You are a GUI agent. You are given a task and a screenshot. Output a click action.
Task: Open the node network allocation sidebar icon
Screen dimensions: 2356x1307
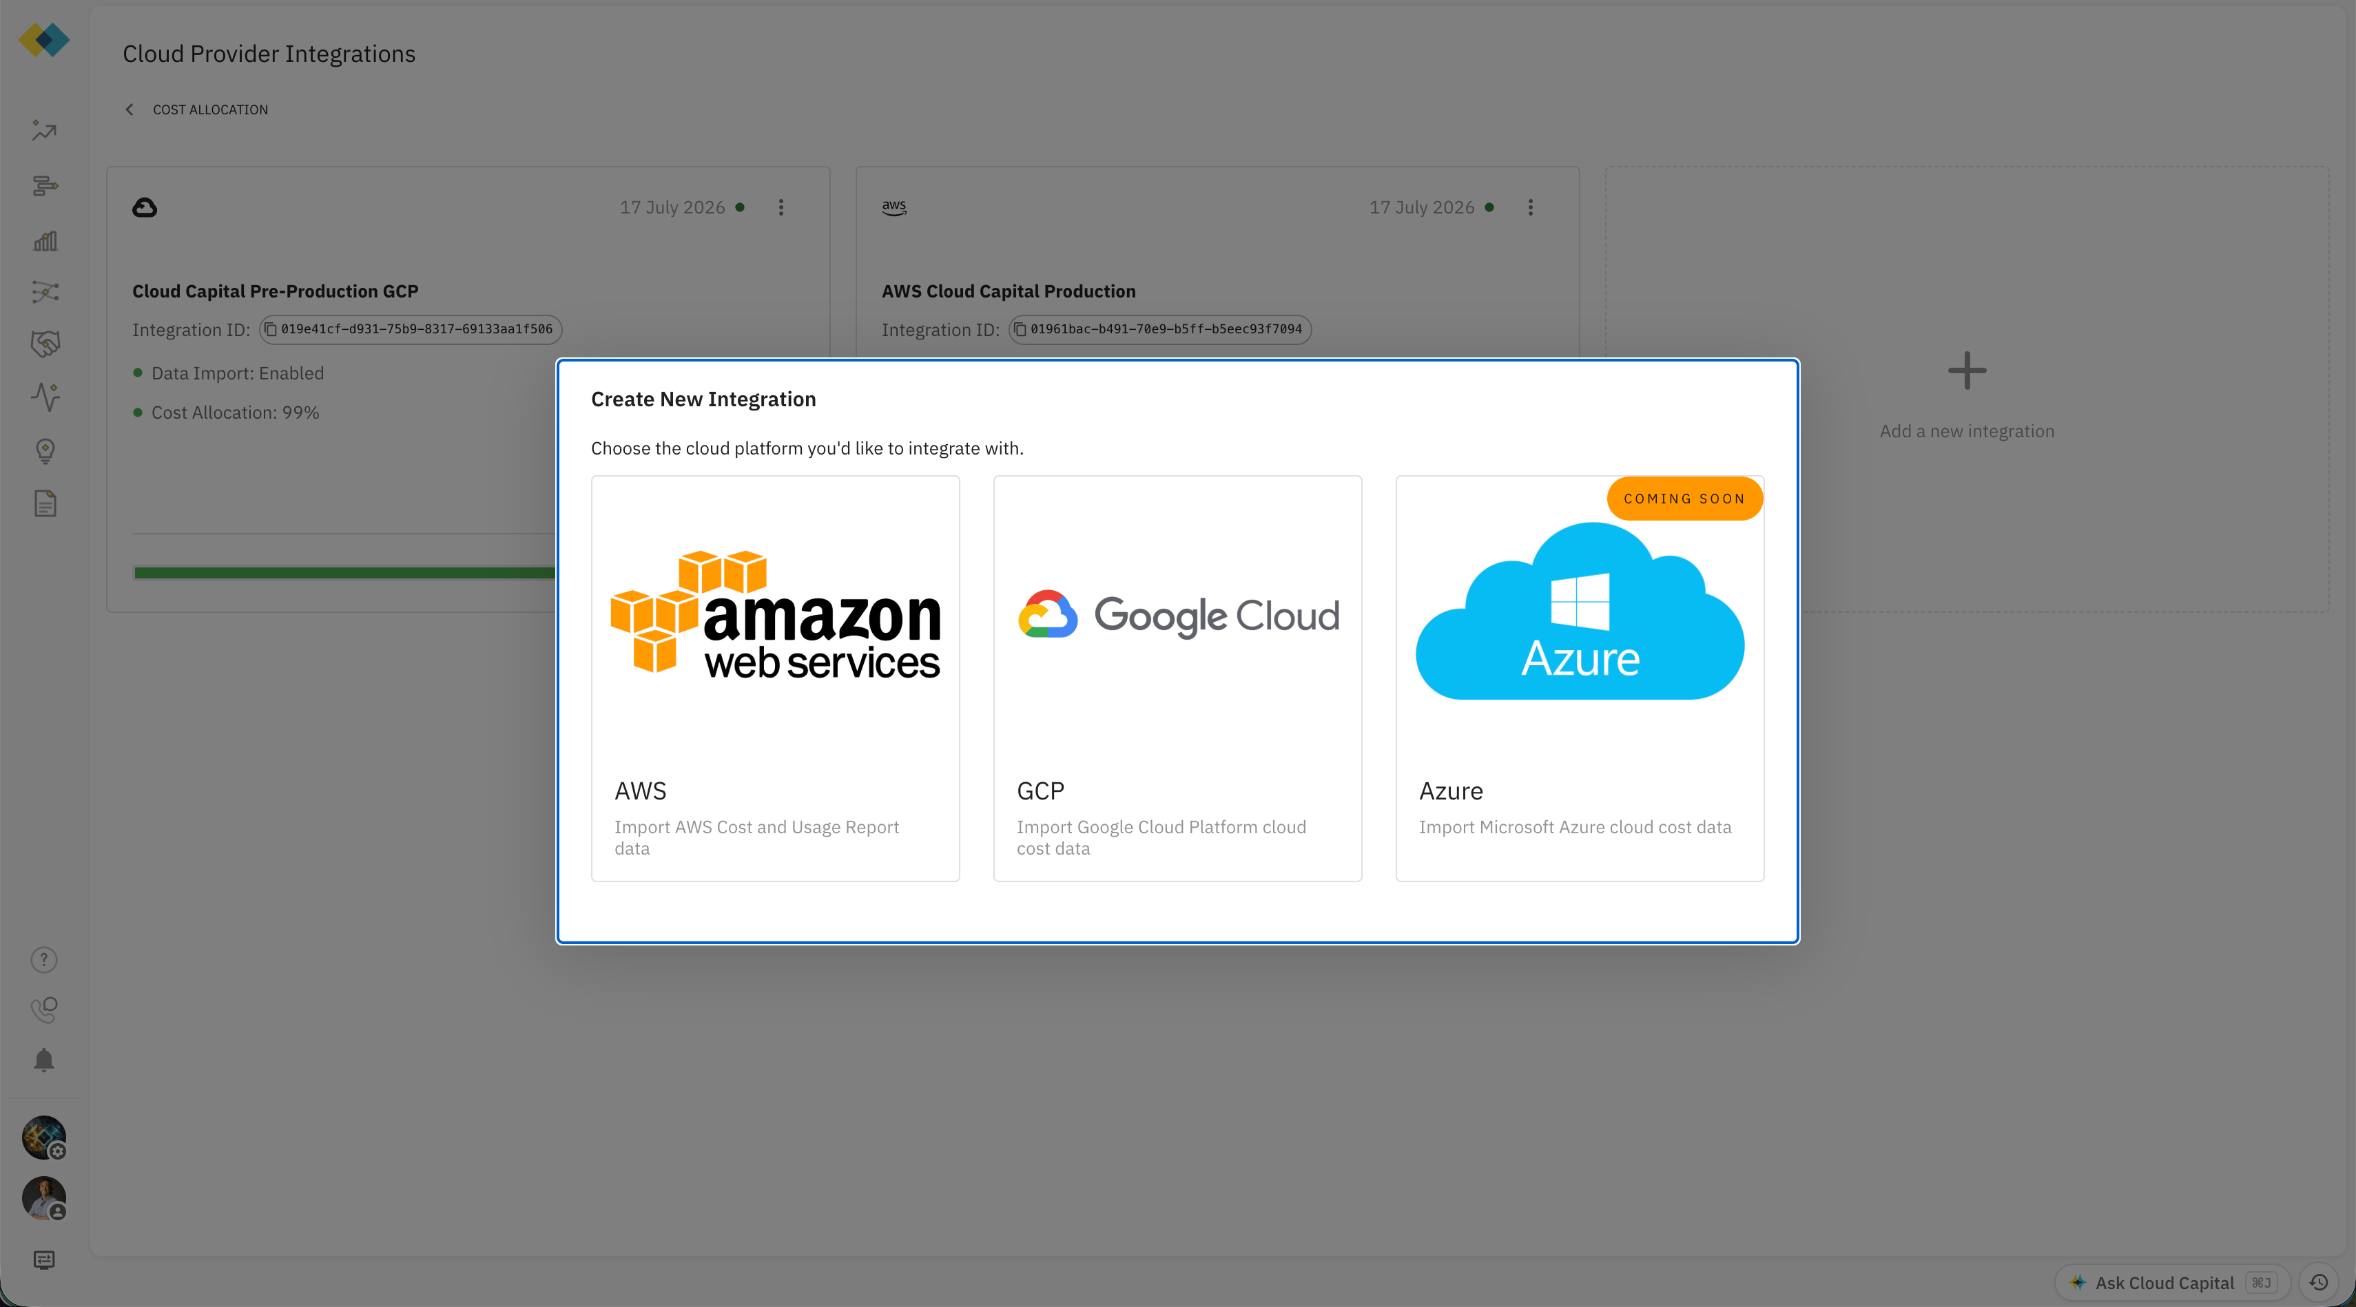[x=44, y=293]
